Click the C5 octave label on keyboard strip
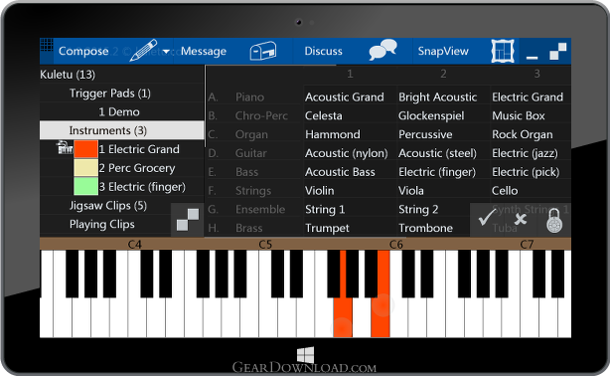This screenshot has width=610, height=376. point(265,245)
